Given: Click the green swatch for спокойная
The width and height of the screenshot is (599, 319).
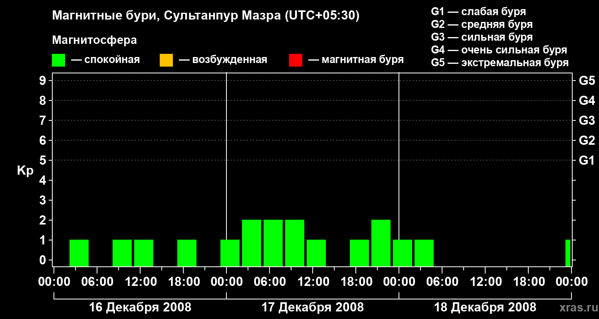Looking at the screenshot, I should pos(59,60).
